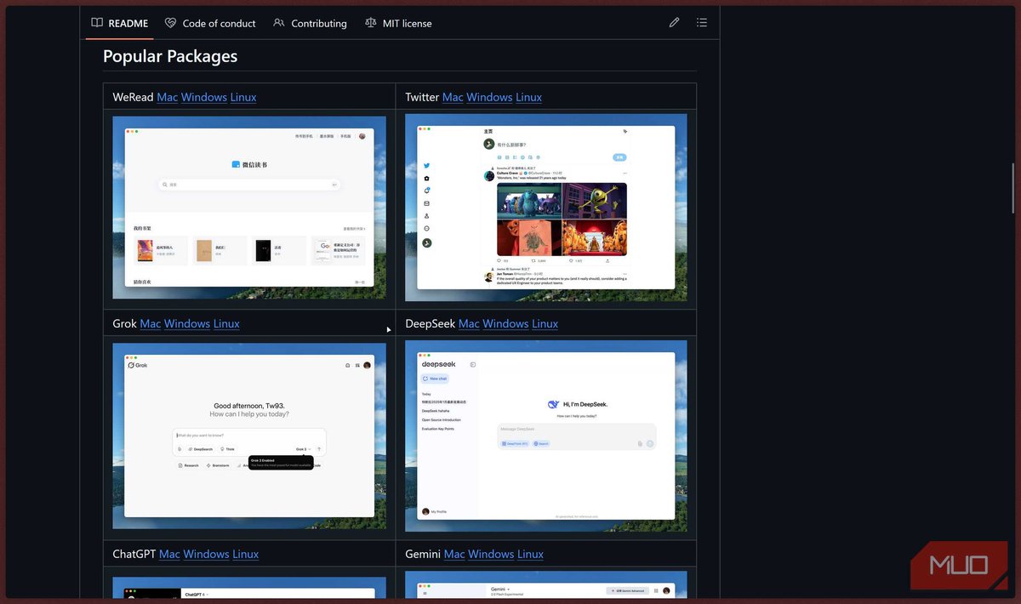The width and height of the screenshot is (1021, 604).
Task: Open the Twitter Windows link
Action: [491, 97]
